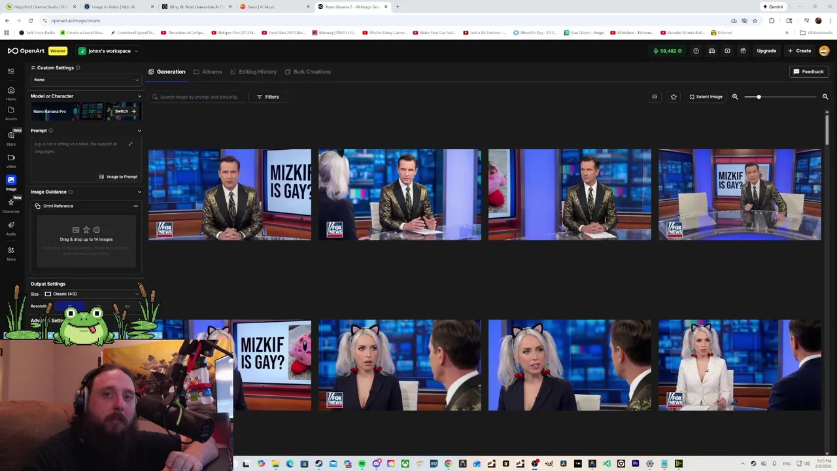Click the zoom-out magnifier icon
This screenshot has width=837, height=471.
point(735,97)
